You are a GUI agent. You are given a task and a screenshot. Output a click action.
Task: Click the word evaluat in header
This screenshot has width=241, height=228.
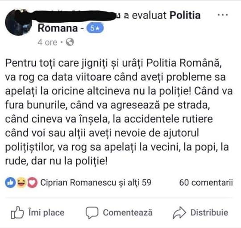(149, 15)
